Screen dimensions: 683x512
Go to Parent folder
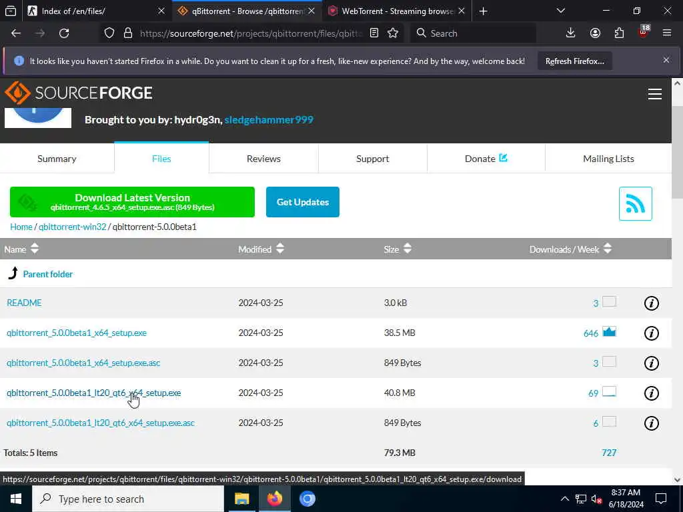[x=48, y=274]
